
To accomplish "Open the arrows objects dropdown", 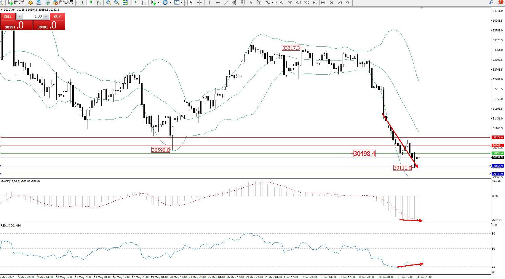I will pos(272,2).
